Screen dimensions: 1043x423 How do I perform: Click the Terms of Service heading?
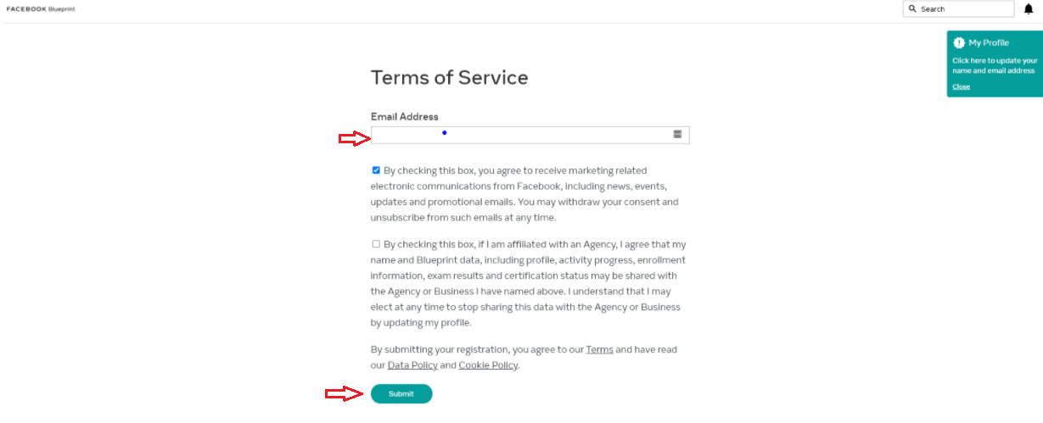[x=450, y=77]
